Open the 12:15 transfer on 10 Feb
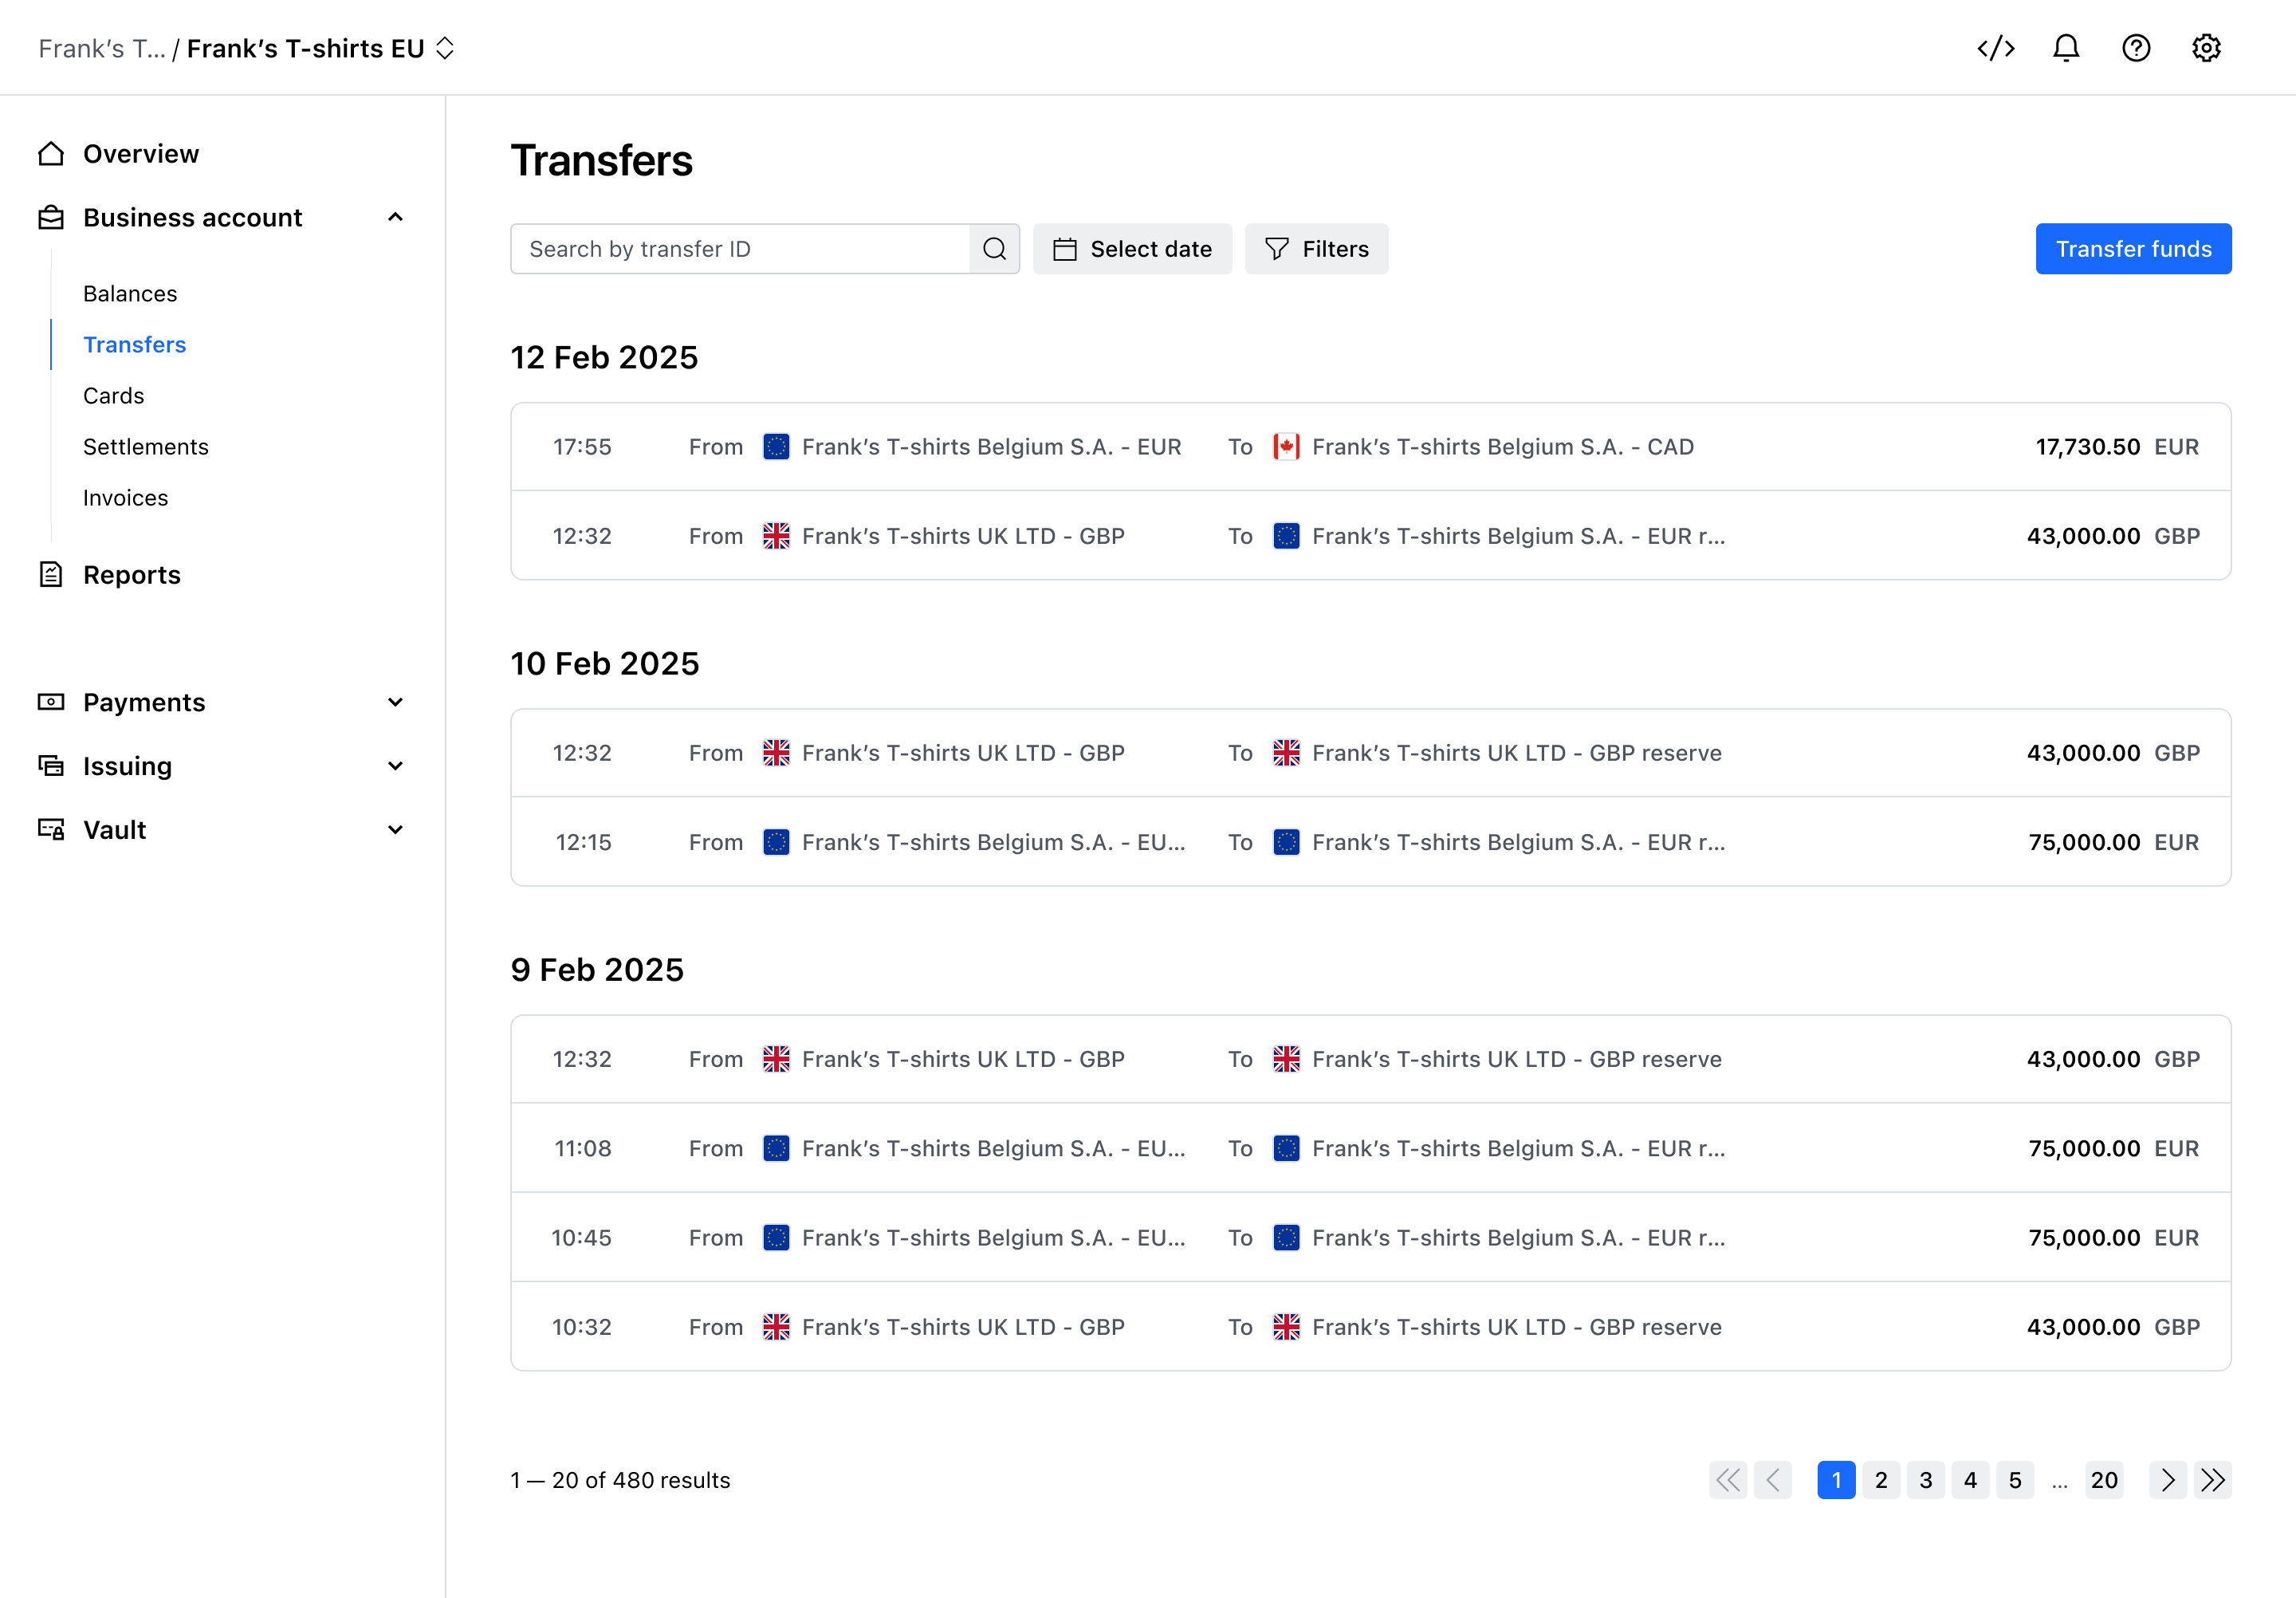 pos(1370,842)
